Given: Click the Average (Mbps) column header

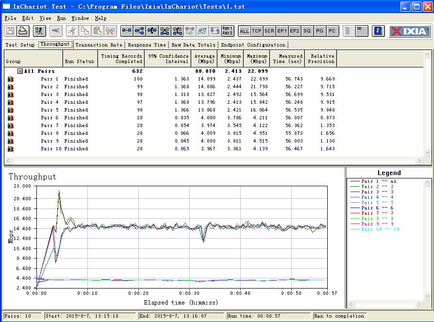Looking at the screenshot, I should 204,59.
